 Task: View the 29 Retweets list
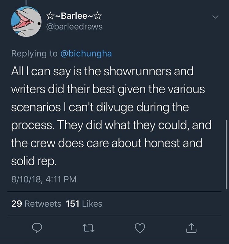coord(36,204)
